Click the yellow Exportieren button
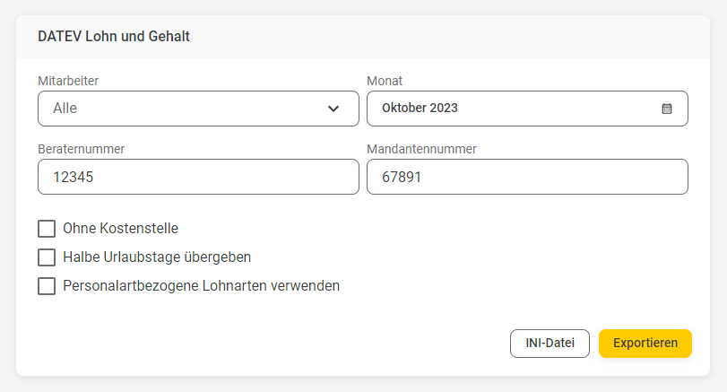 tap(645, 344)
